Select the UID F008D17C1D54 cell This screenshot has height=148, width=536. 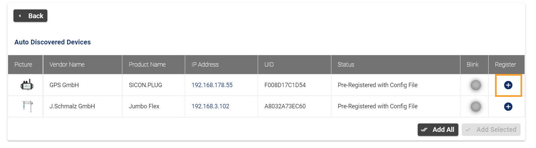pos(285,85)
